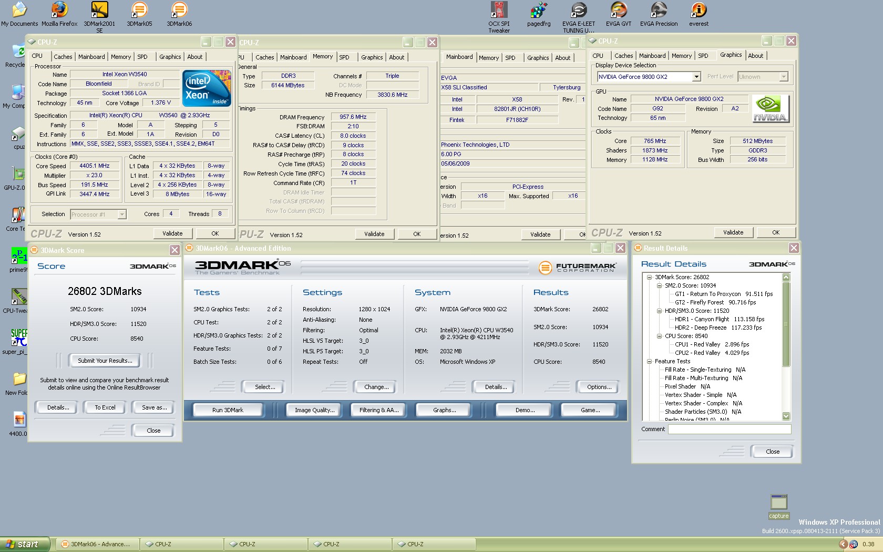The height and width of the screenshot is (552, 883).
Task: Open the pagedfrg desktop icon
Action: click(x=539, y=14)
